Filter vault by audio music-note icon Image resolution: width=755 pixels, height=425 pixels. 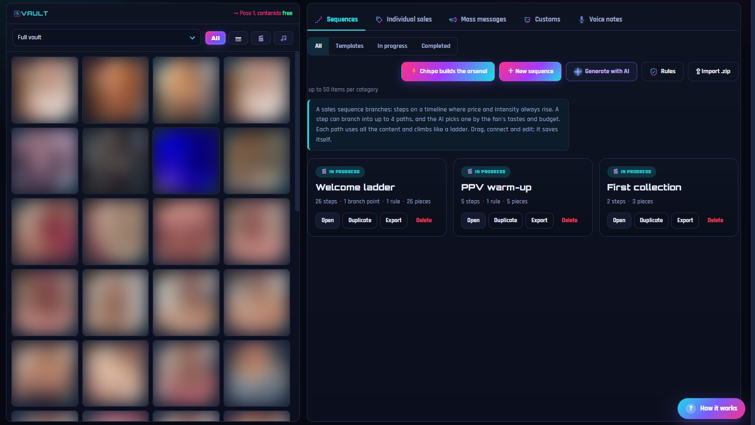(283, 38)
